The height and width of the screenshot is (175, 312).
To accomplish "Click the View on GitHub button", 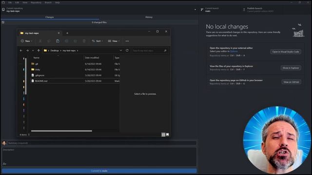I will tap(291, 82).
